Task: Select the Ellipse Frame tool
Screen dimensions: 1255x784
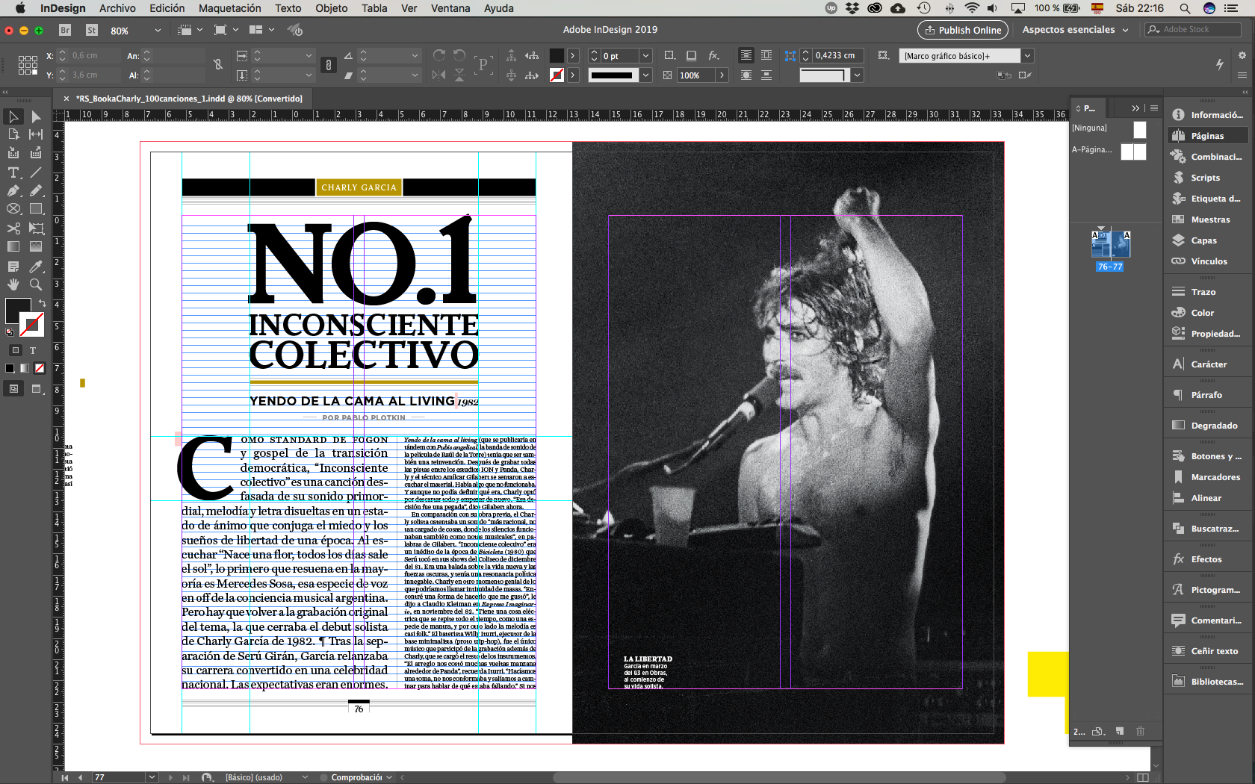Action: click(x=13, y=209)
